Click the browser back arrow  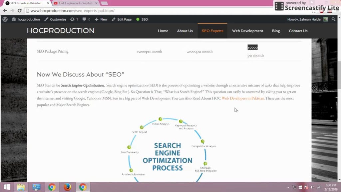5,11
